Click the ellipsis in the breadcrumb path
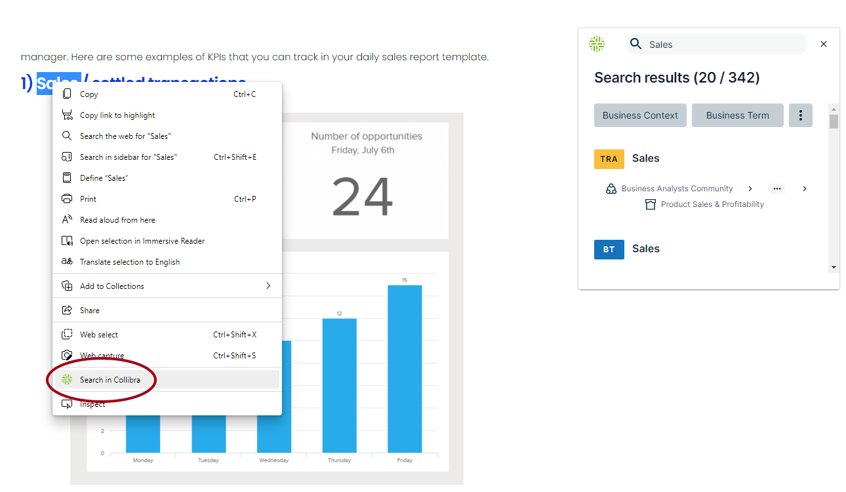 point(776,188)
